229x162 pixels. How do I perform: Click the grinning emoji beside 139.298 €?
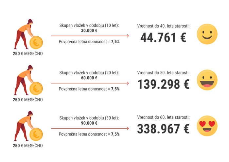click(206, 80)
